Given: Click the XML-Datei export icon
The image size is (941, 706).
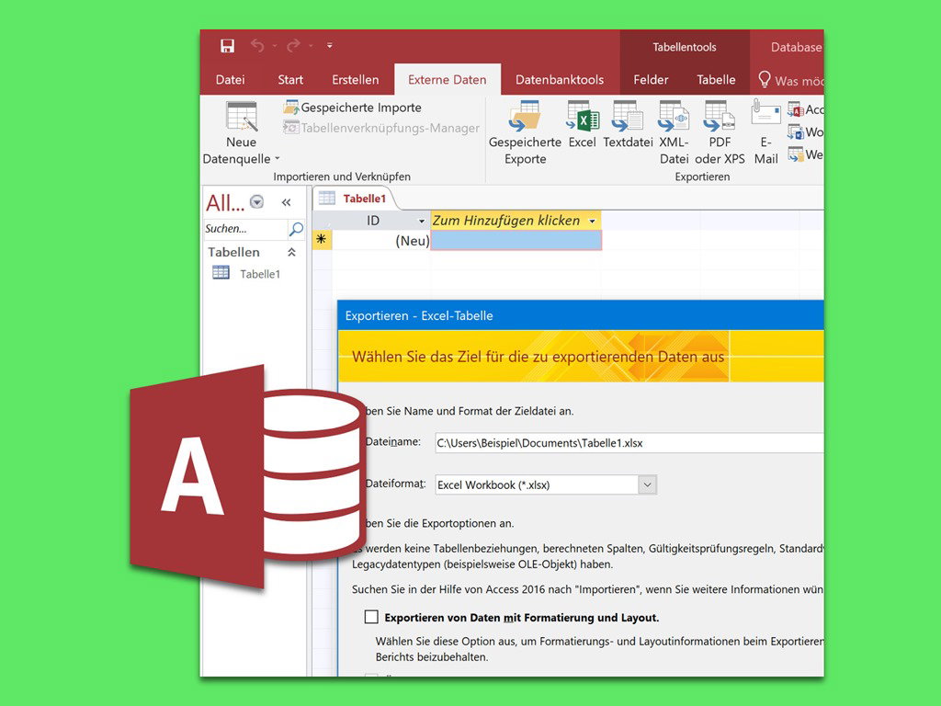Looking at the screenshot, I should (x=674, y=118).
